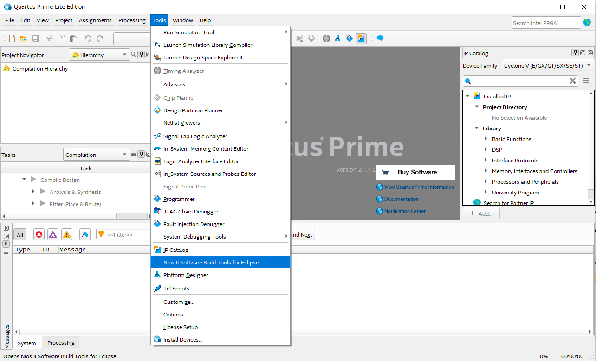
Task: Toggle the All messages filter
Action: pos(20,235)
